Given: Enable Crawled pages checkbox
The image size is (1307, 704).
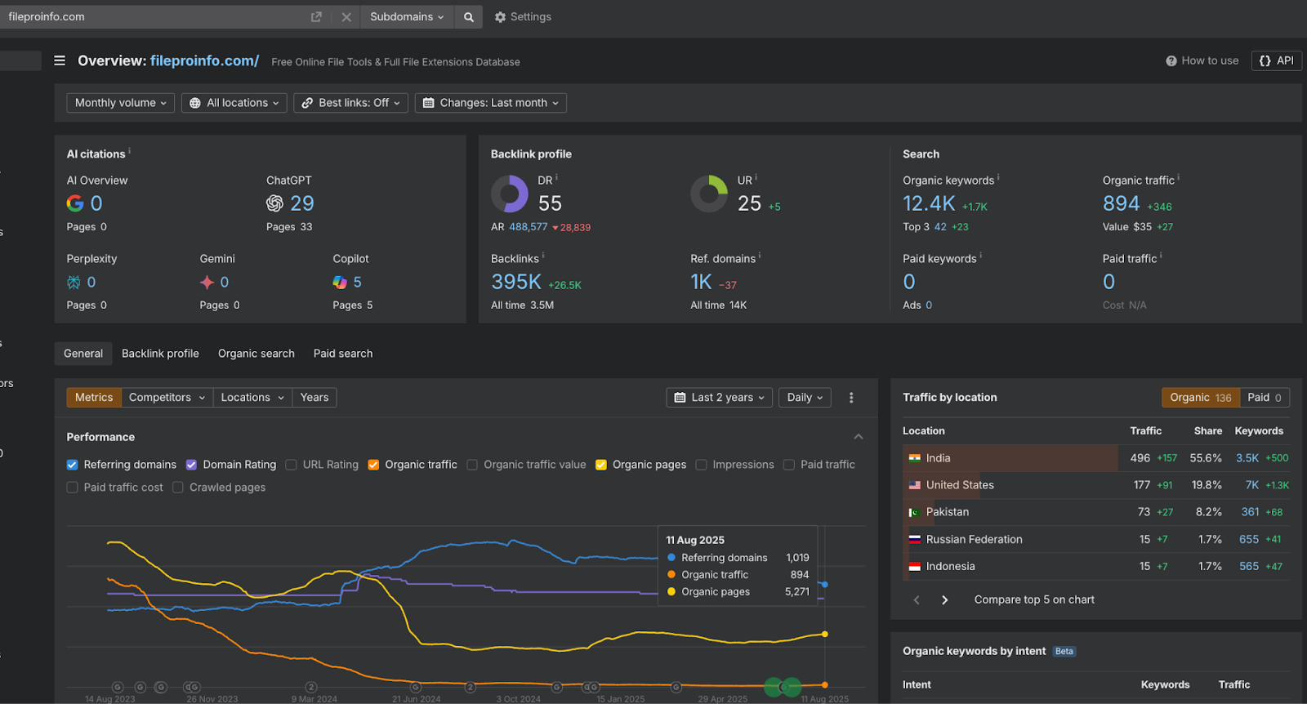Looking at the screenshot, I should 178,488.
